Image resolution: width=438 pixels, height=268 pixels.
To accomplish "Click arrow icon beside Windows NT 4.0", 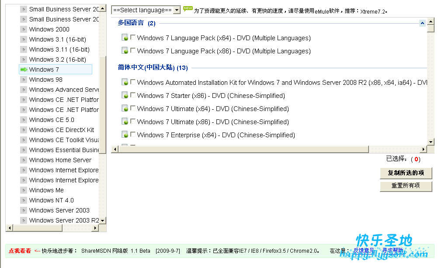I will point(24,200).
